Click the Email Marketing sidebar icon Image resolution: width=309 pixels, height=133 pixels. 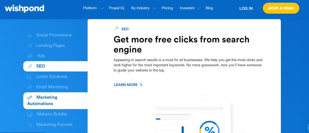coord(30,87)
